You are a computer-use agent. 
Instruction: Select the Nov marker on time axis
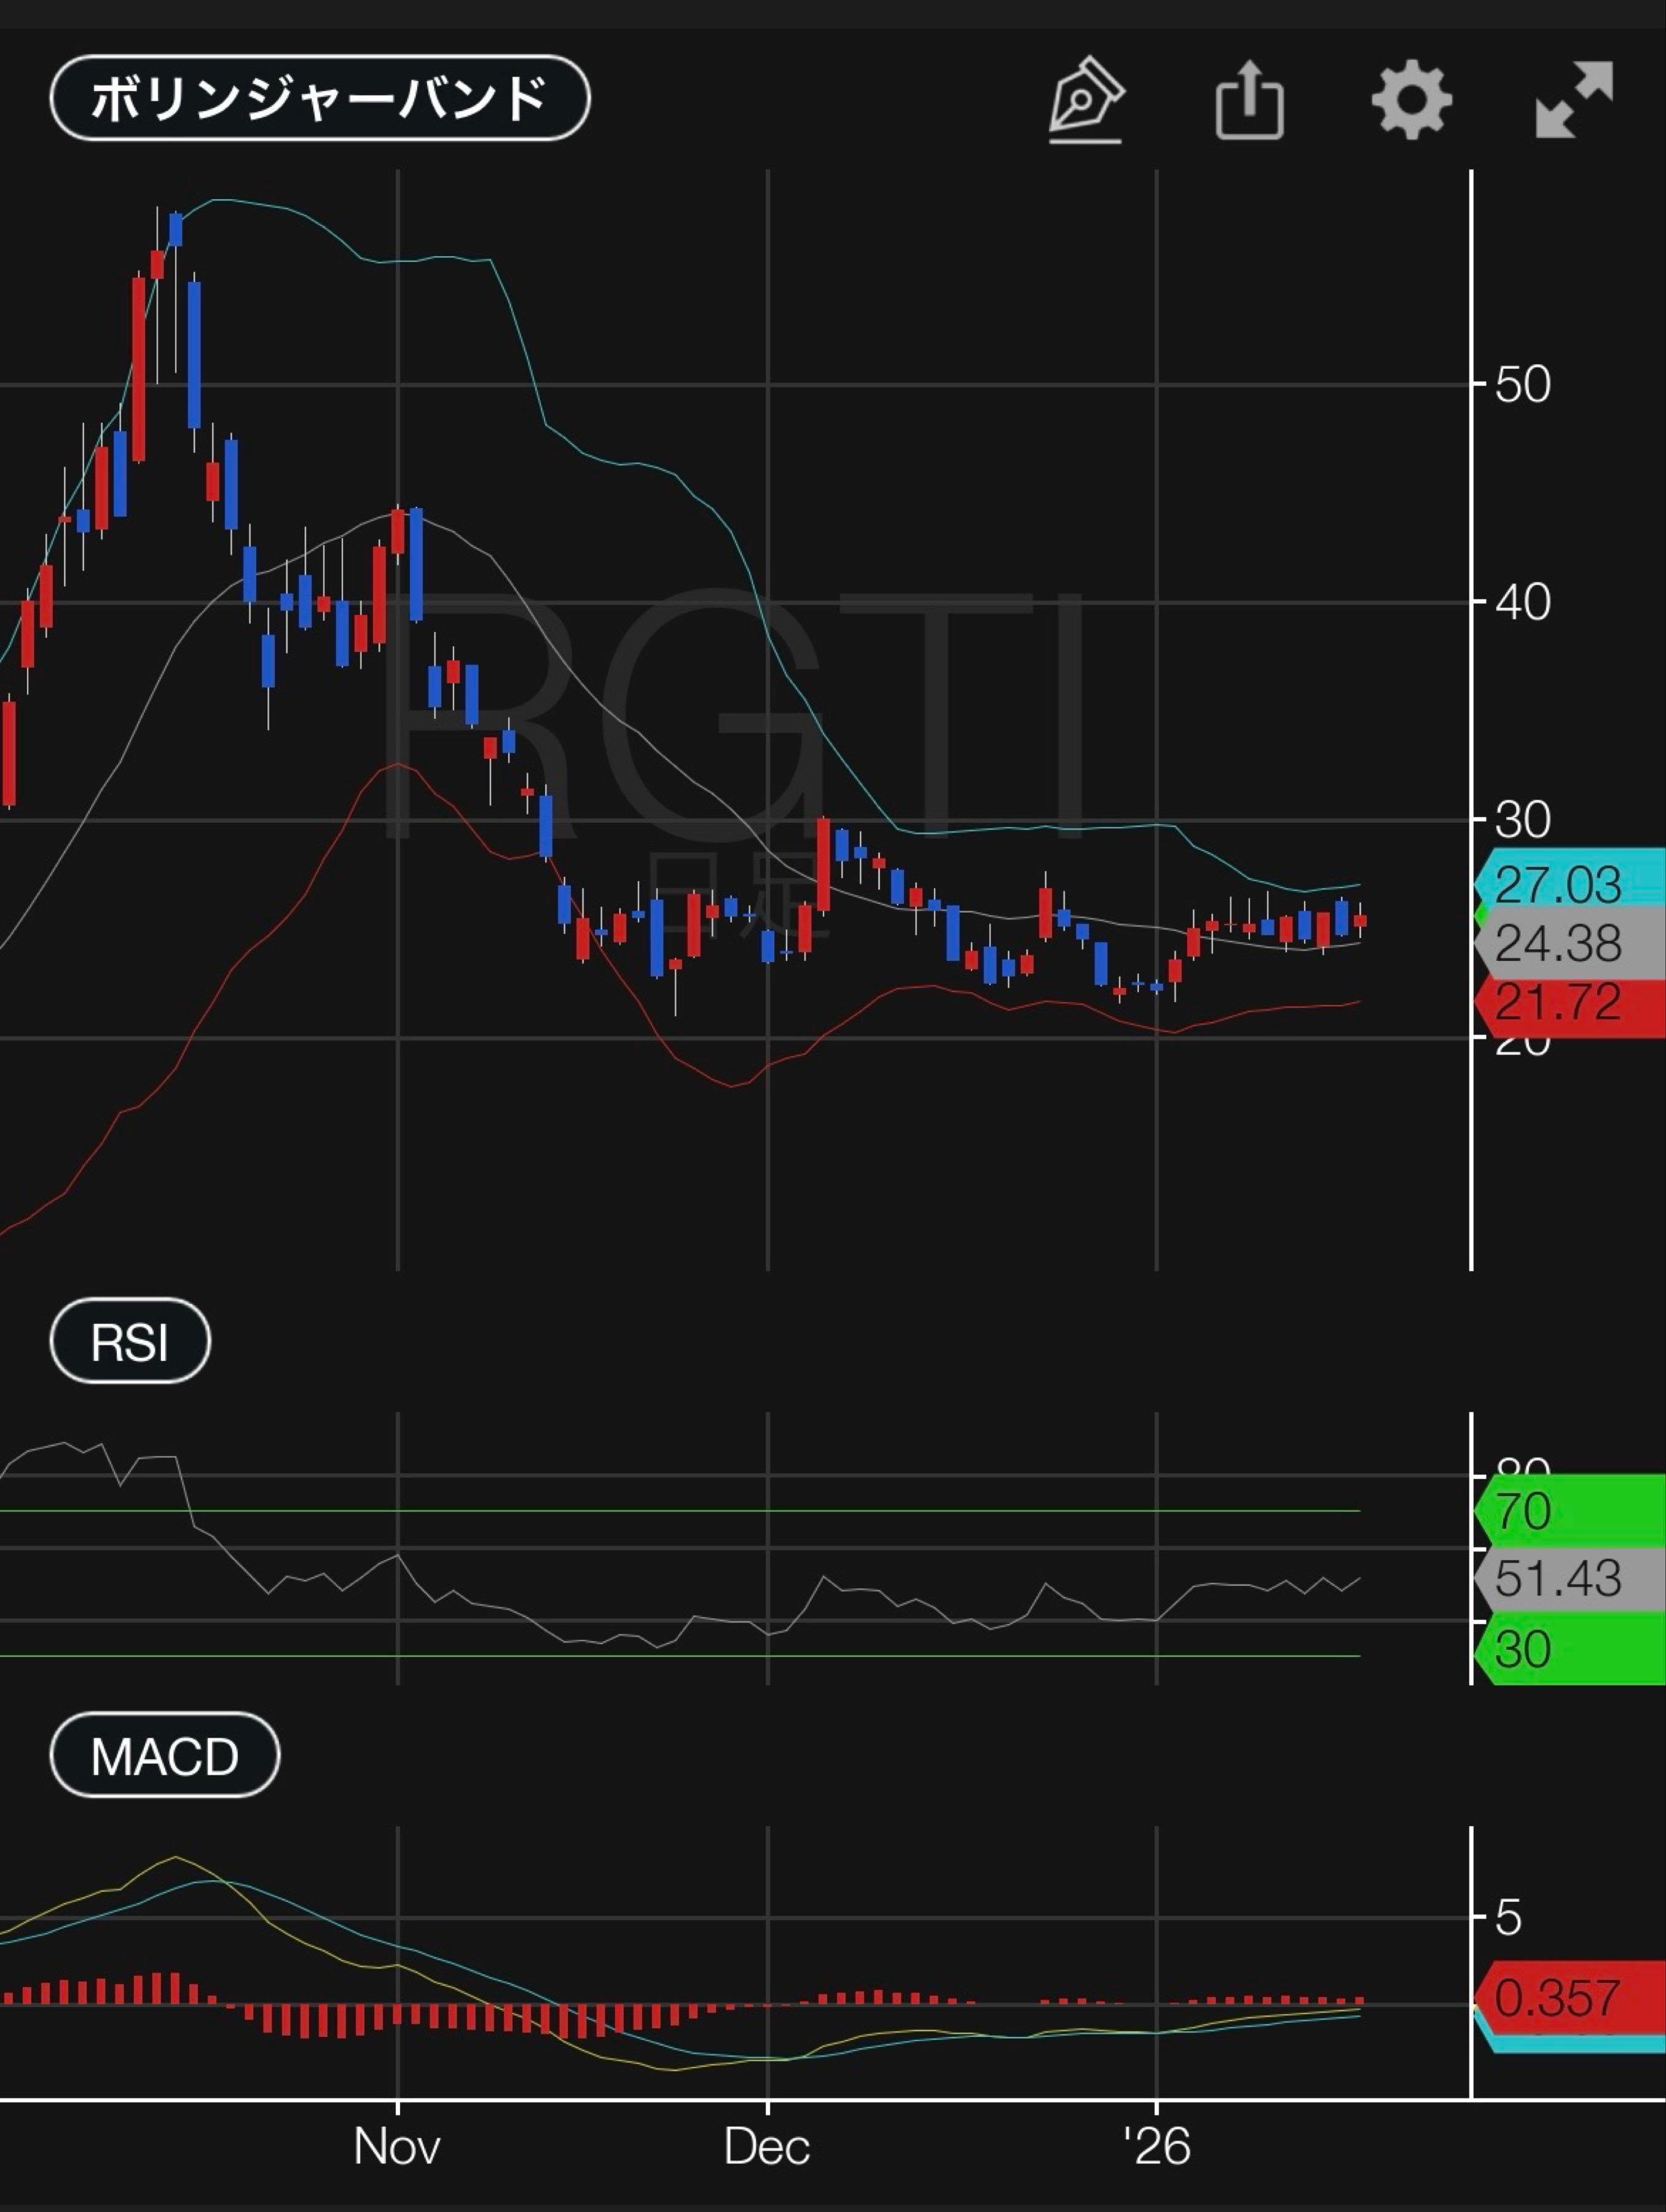click(x=397, y=2146)
